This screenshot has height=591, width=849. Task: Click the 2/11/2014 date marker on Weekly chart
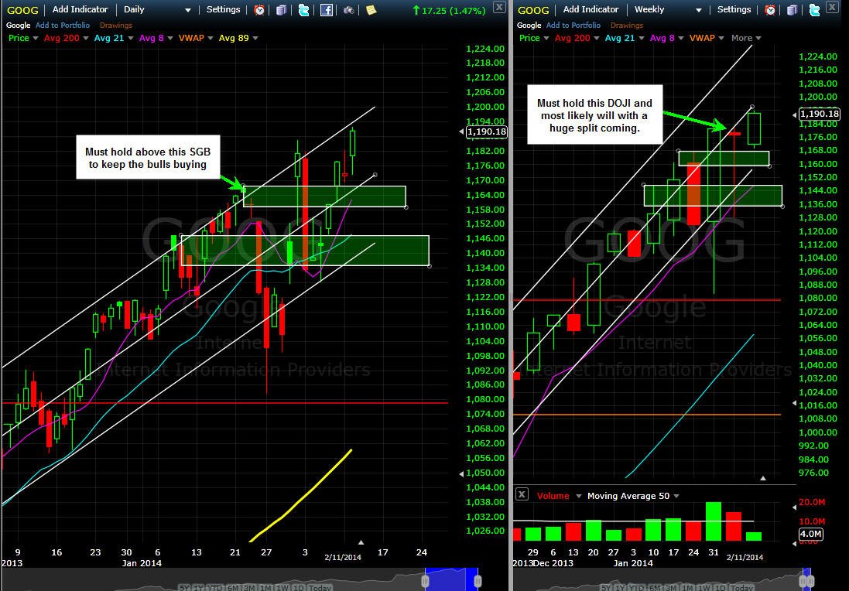tap(745, 557)
